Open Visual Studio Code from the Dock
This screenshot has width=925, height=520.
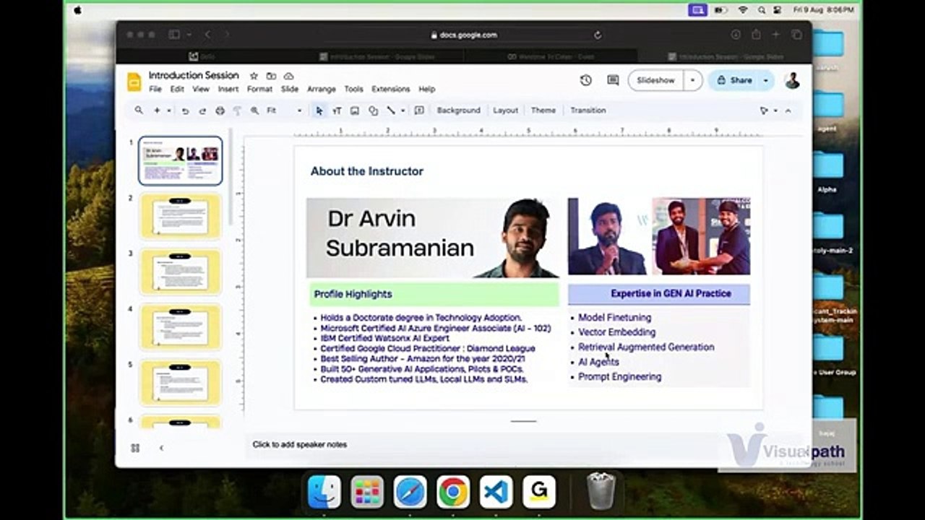point(496,492)
